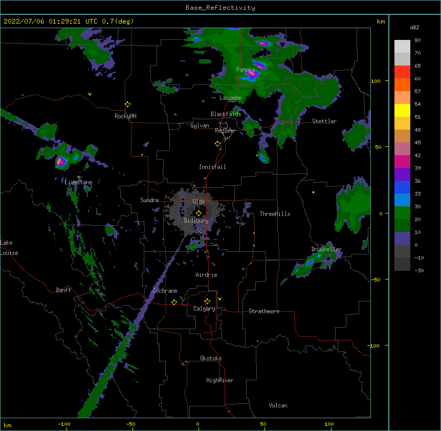
Task: Click the Ponoka town label
Action: [x=246, y=70]
